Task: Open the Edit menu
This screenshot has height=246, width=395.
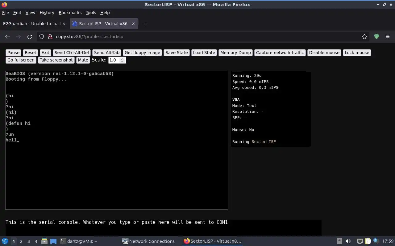Action: coord(17,13)
